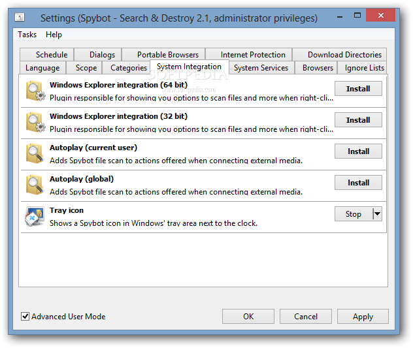The image size is (413, 348).
Task: Install Windows Explorer integration (32 bit)
Action: click(x=358, y=119)
